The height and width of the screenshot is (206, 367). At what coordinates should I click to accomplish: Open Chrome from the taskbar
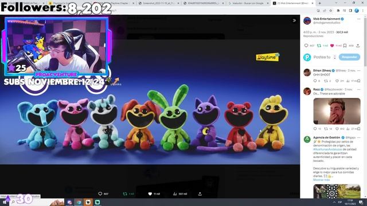(x=79, y=202)
